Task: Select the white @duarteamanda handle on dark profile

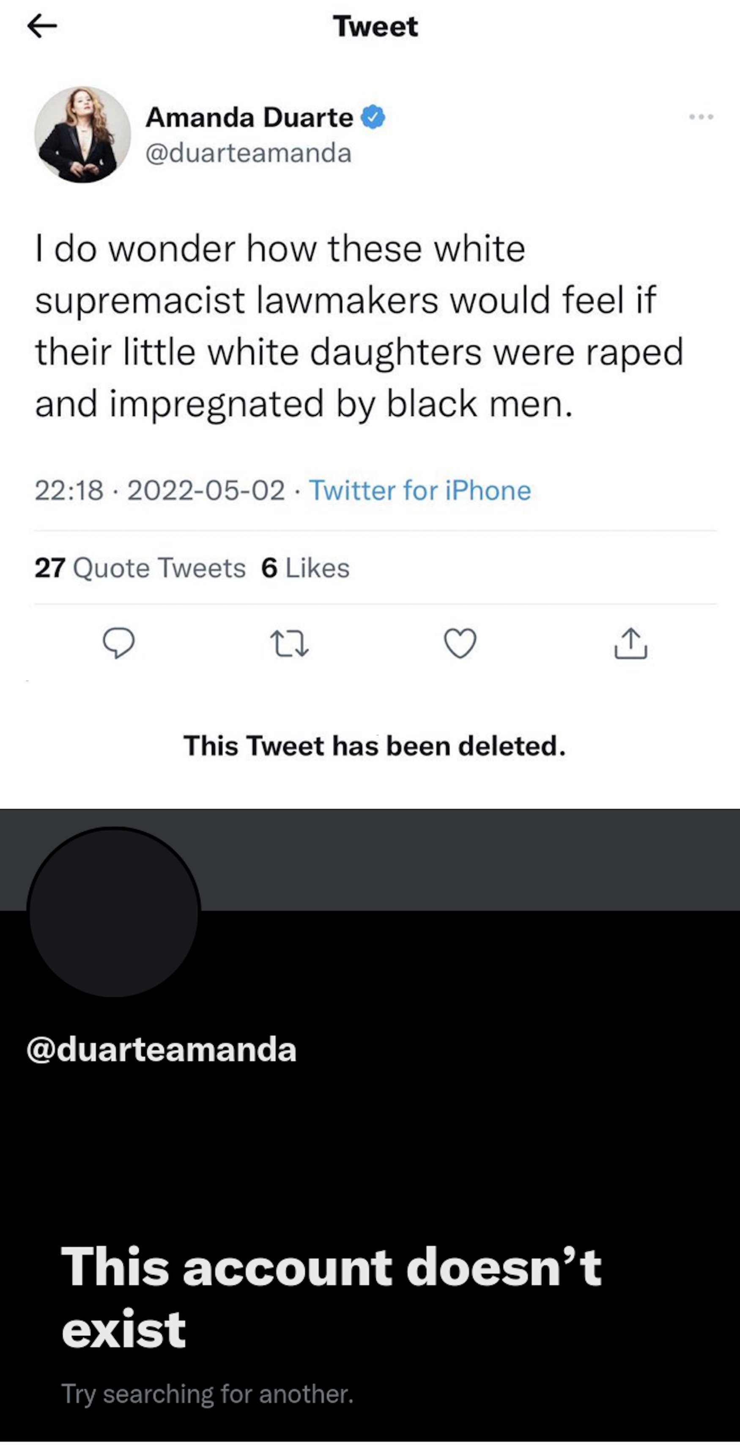Action: (x=161, y=1049)
